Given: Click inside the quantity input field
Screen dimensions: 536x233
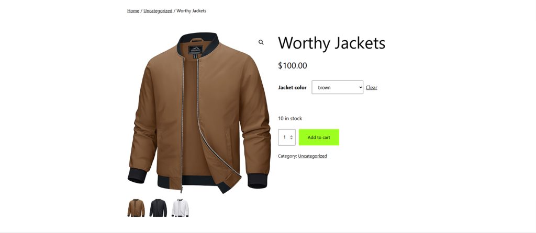Looking at the screenshot, I should [285, 137].
